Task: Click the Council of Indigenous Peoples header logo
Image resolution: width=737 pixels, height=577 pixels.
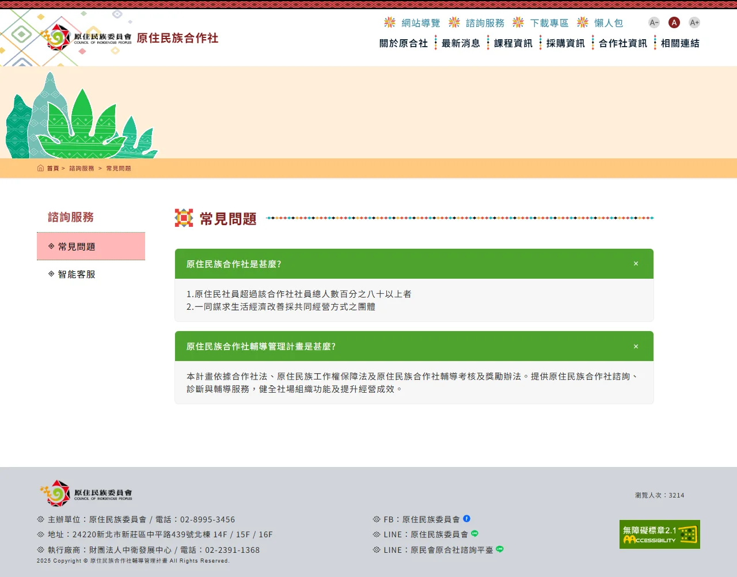Action: (86, 38)
